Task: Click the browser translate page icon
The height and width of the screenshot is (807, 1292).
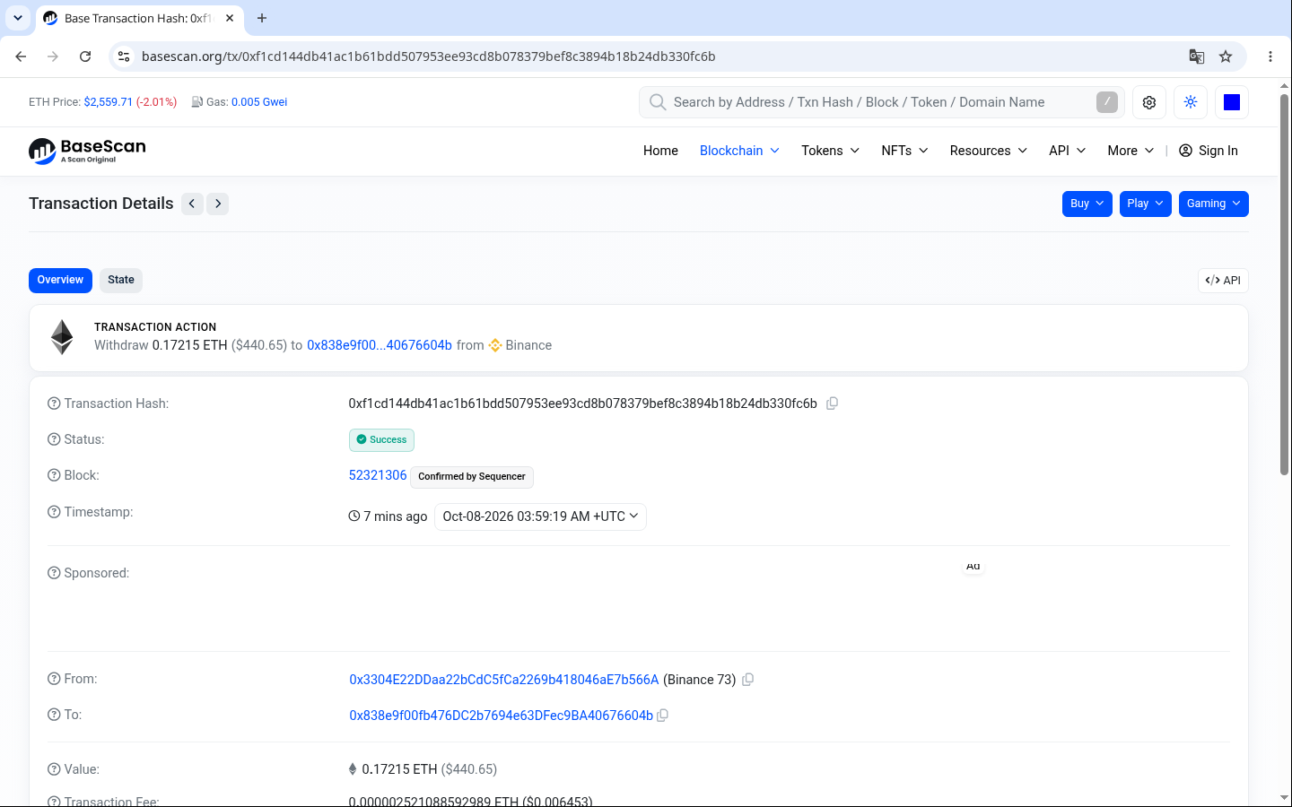Action: (x=1197, y=56)
